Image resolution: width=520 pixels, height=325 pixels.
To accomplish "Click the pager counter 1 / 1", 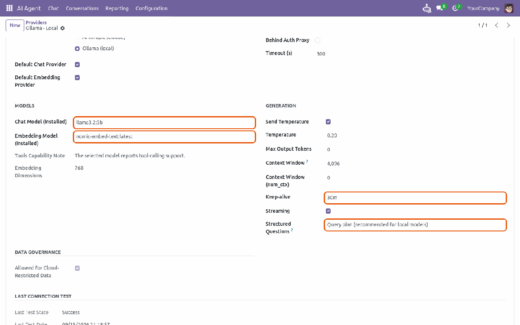I will (483, 25).
